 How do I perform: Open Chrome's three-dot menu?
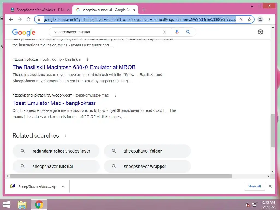[269, 19]
